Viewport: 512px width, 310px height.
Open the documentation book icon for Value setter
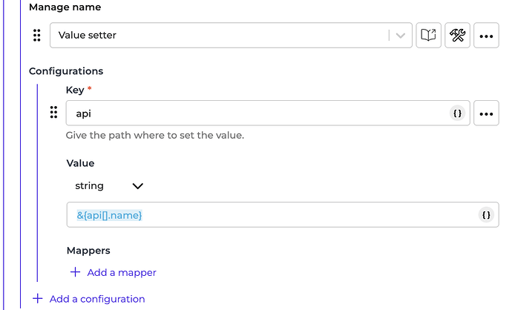tap(429, 35)
